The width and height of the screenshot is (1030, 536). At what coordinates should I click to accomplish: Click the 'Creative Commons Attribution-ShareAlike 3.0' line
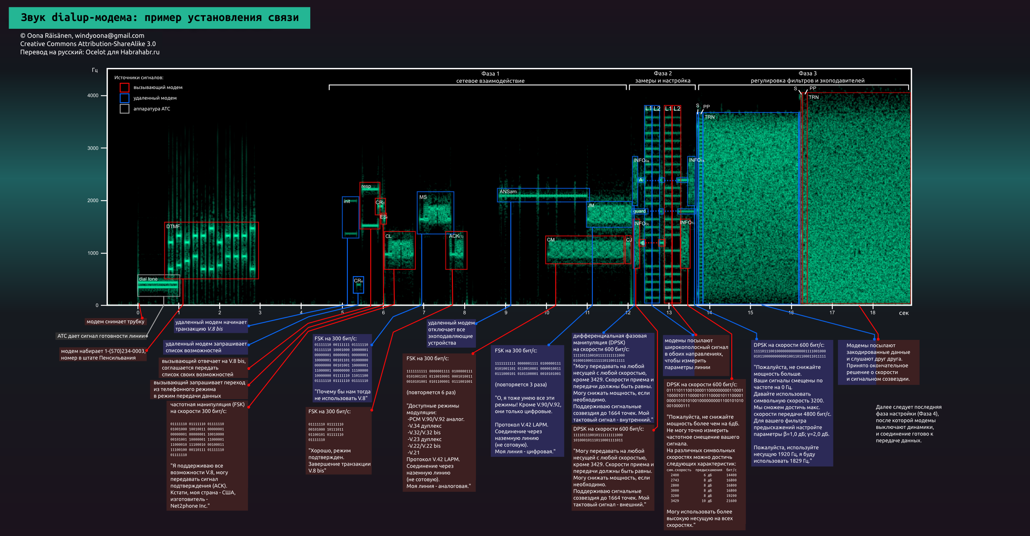coord(88,44)
